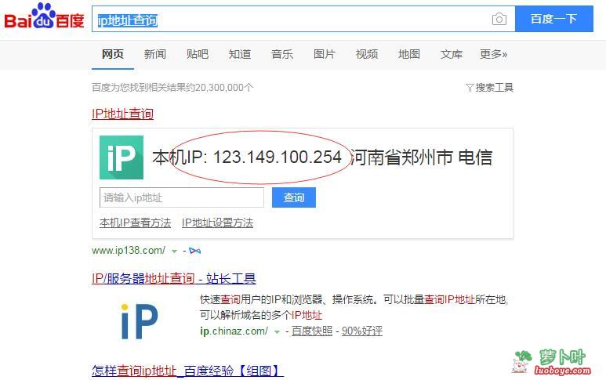Viewport: 606px width, 380px height.
Task: Select the 视频 tab
Action: coord(367,54)
